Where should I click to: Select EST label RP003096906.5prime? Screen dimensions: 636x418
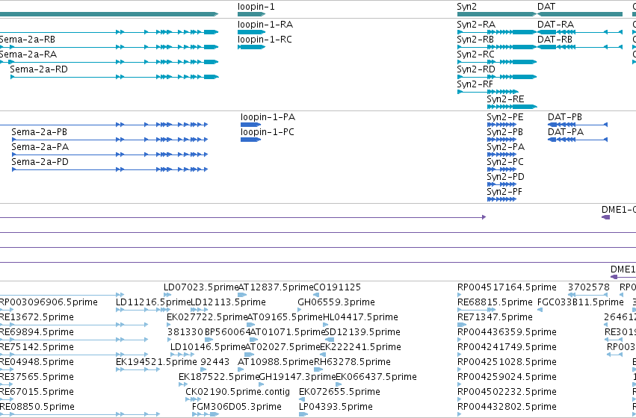49,302
